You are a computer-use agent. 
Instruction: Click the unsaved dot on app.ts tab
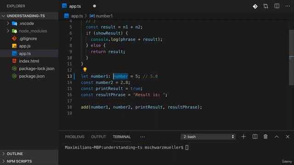pos(95,6)
